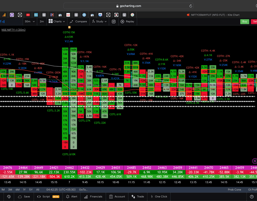Open the GoTo... date option
This screenshot has width=257, height=201.
83,190
